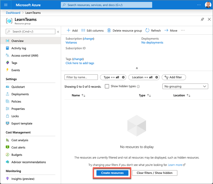The image size is (213, 184).
Task: Click the Budgets icon
Action: (x=7, y=155)
